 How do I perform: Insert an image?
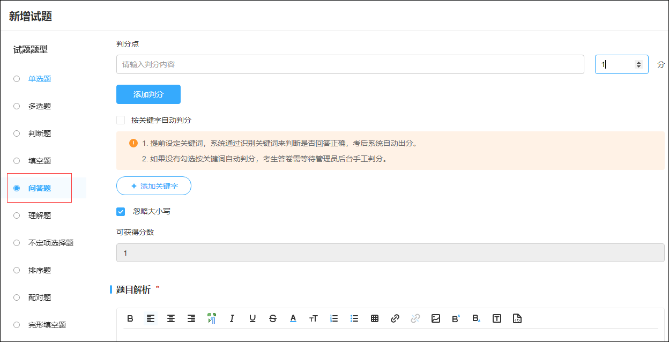436,318
